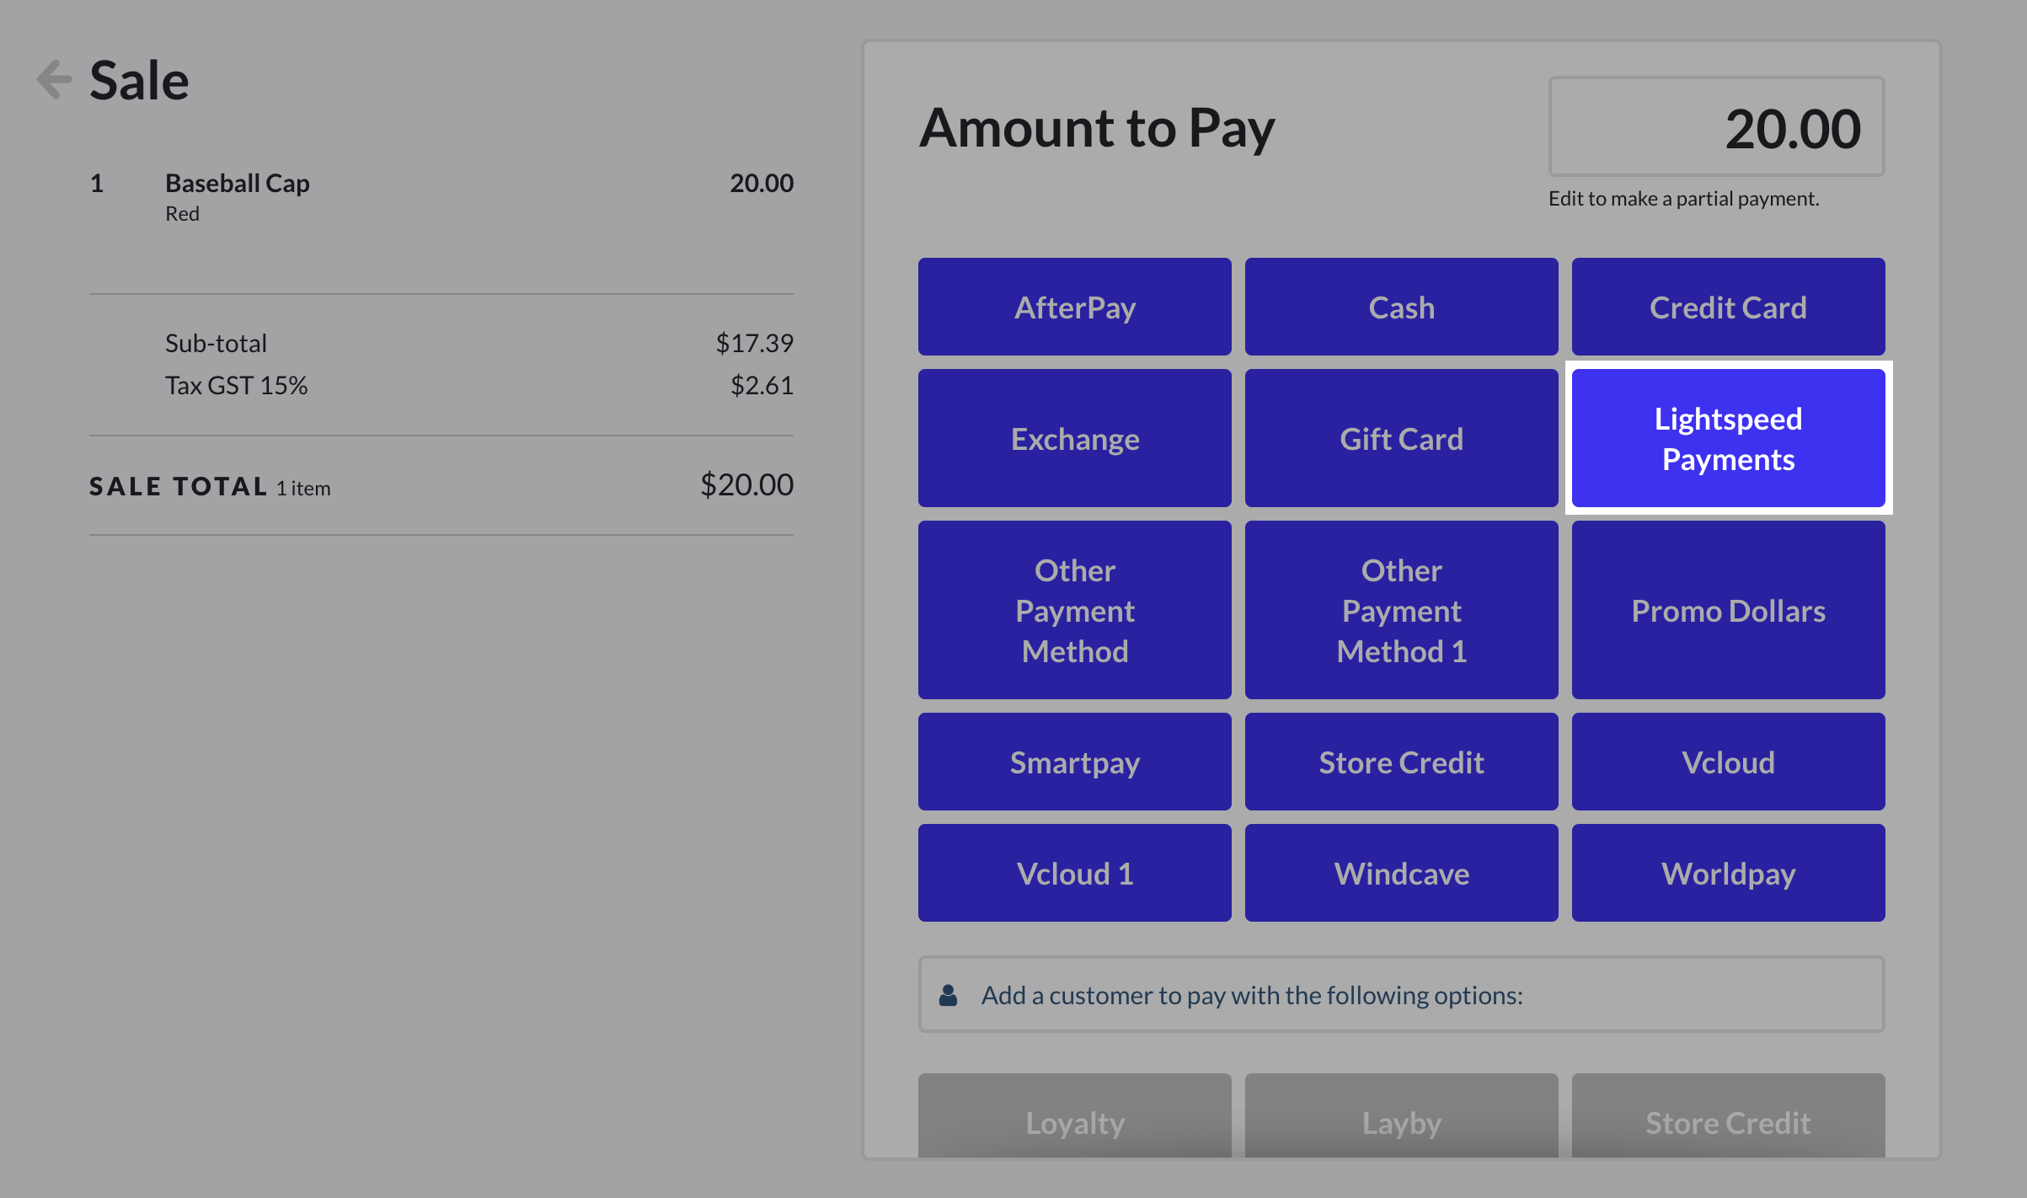This screenshot has height=1198, width=2027.
Task: Pay with Smartpay
Action: click(x=1074, y=762)
